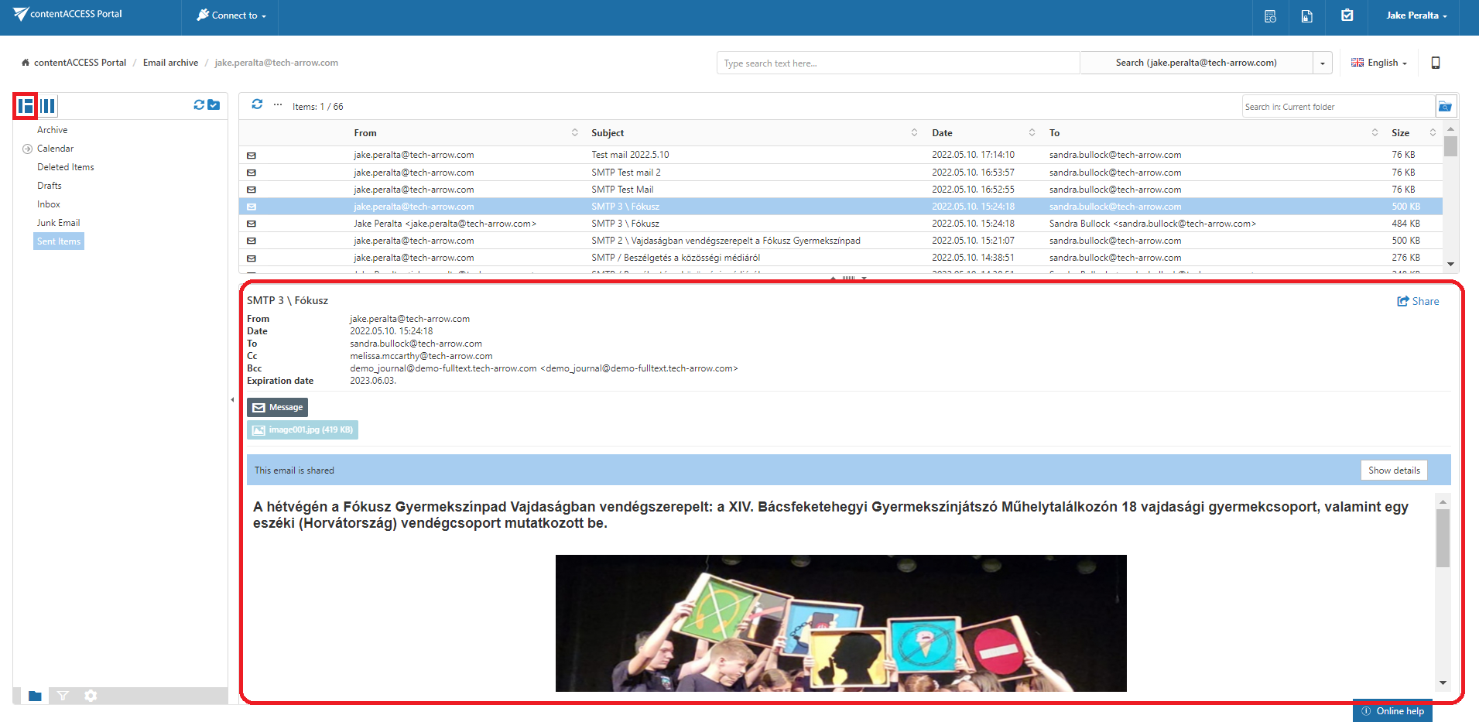Click the clipboard checkmark icon in header

[x=1347, y=15]
